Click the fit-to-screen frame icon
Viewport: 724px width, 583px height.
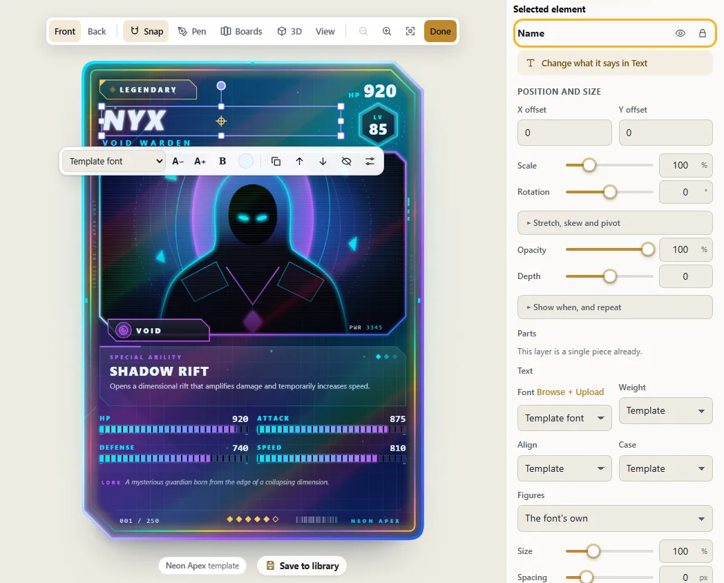point(410,31)
